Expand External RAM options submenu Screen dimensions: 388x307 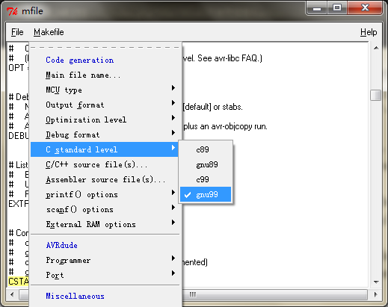(x=105, y=224)
